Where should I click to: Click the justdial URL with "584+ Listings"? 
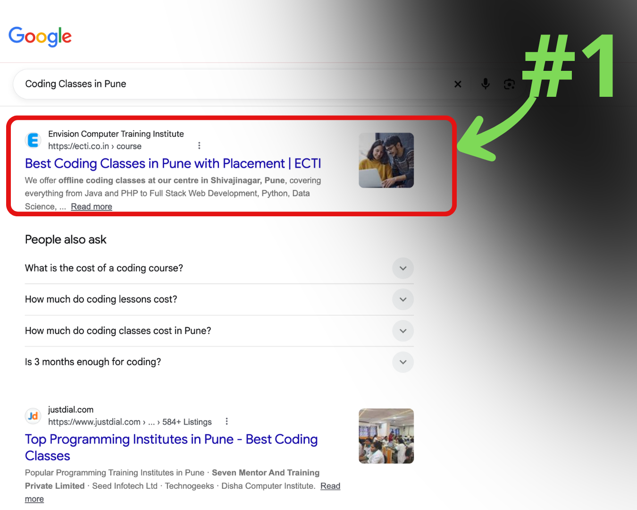(130, 422)
